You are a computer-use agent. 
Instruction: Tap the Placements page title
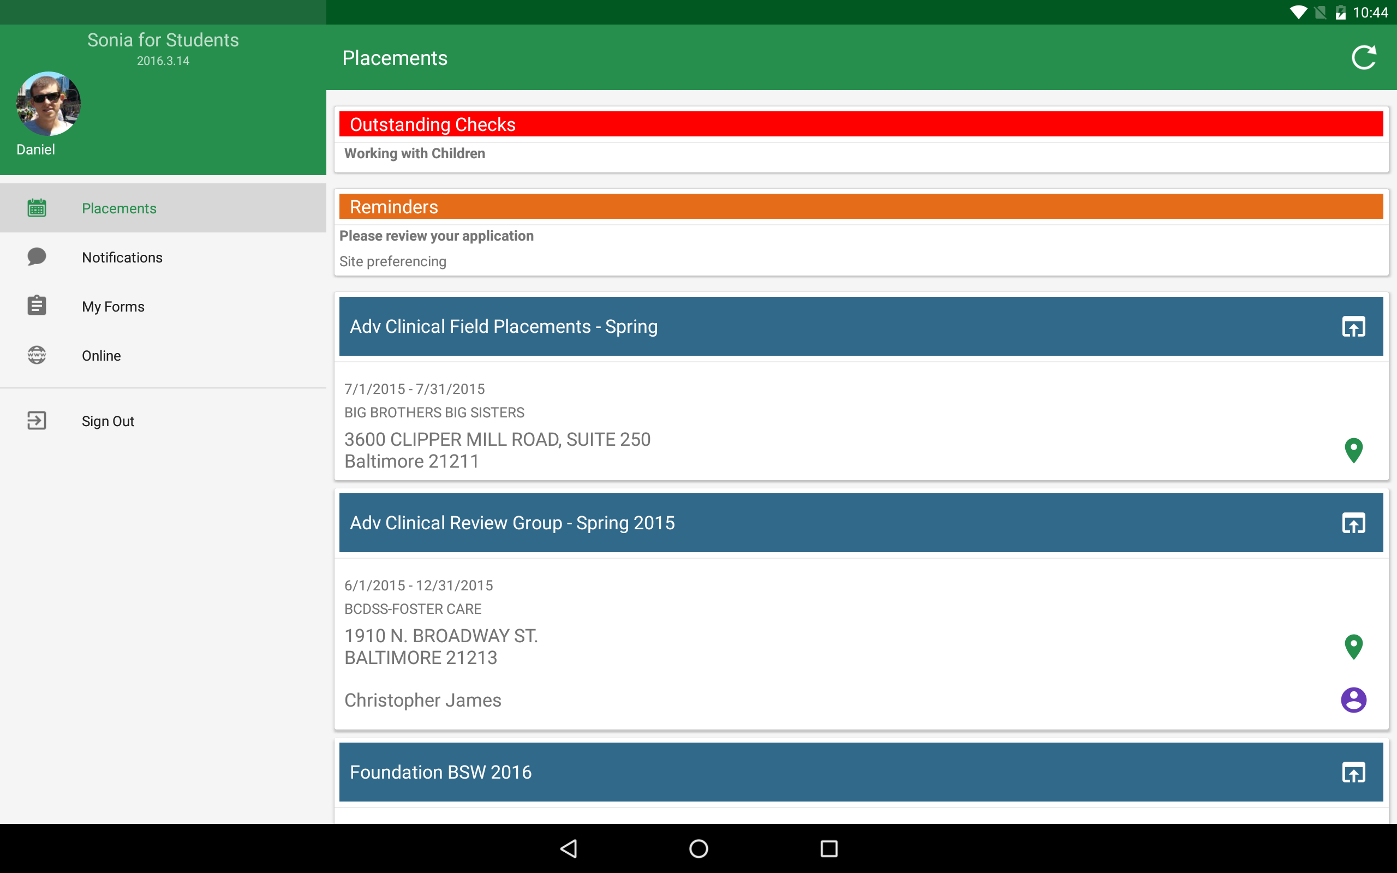[x=395, y=58]
